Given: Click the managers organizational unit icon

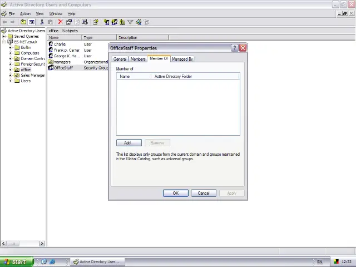Looking at the screenshot, I should tap(51, 62).
